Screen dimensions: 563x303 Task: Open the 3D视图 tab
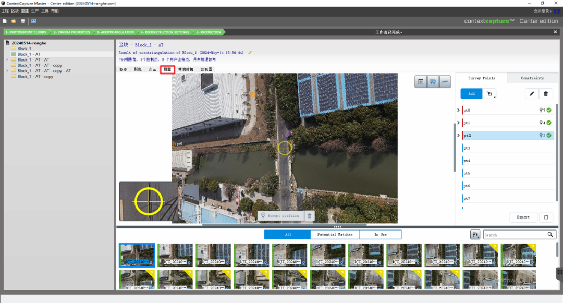tap(206, 69)
